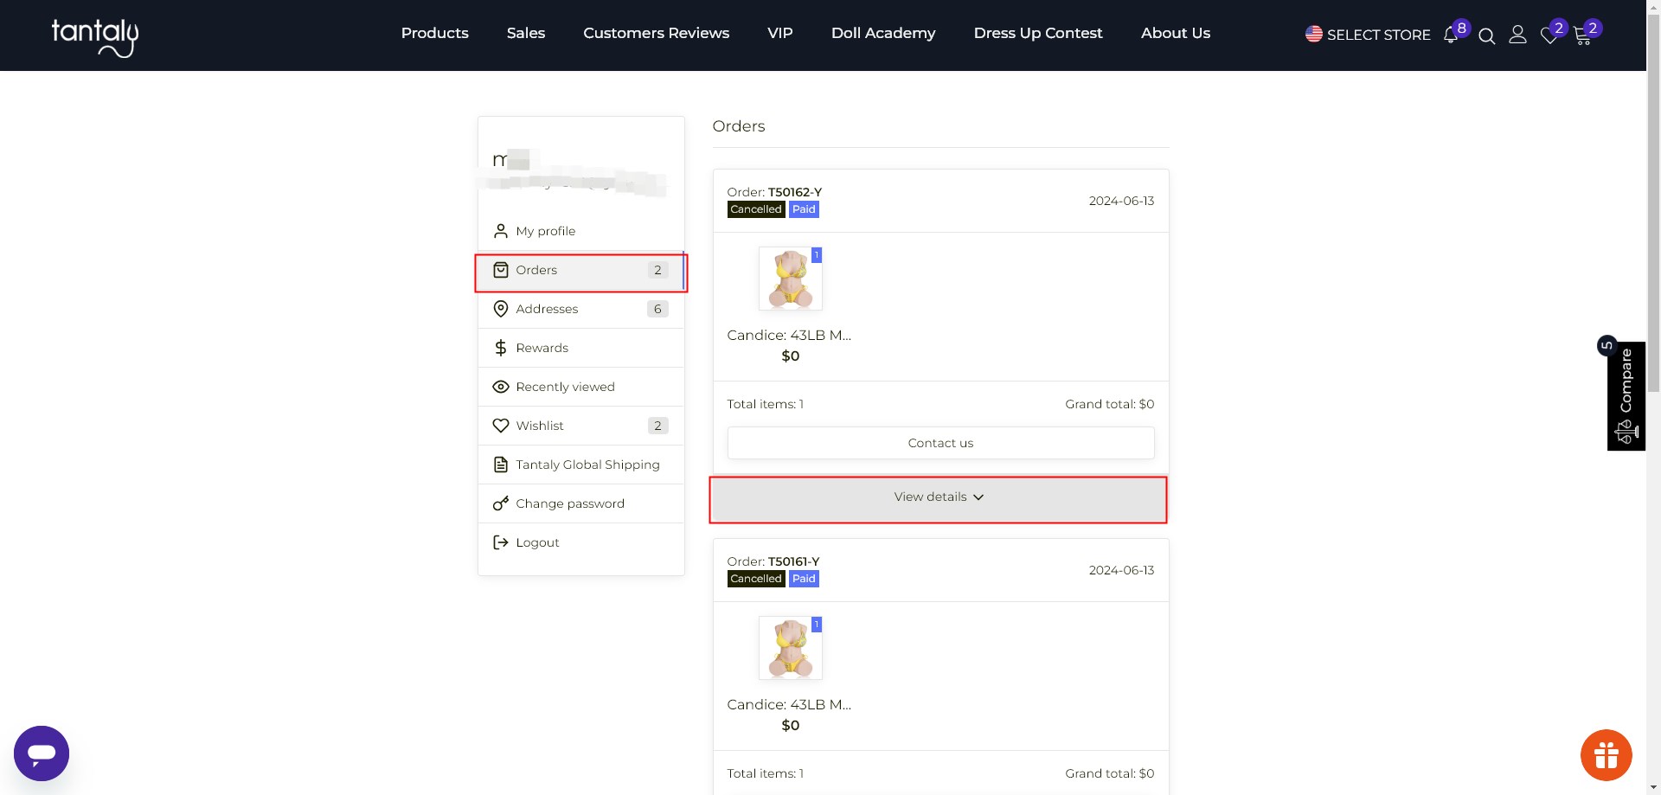Go to VIP page
Screen dimensions: 1661x795
point(779,33)
